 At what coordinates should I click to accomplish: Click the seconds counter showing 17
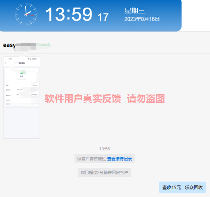pos(103,17)
